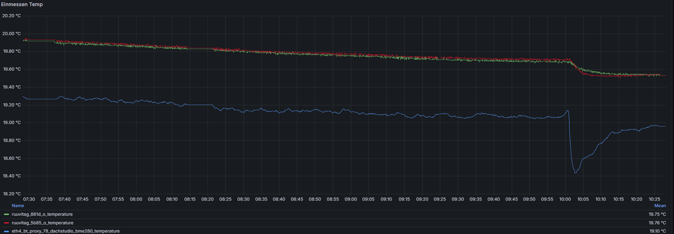Click red color swatch of ruuvitag_5b85 series
The image size is (674, 234).
tap(6, 223)
